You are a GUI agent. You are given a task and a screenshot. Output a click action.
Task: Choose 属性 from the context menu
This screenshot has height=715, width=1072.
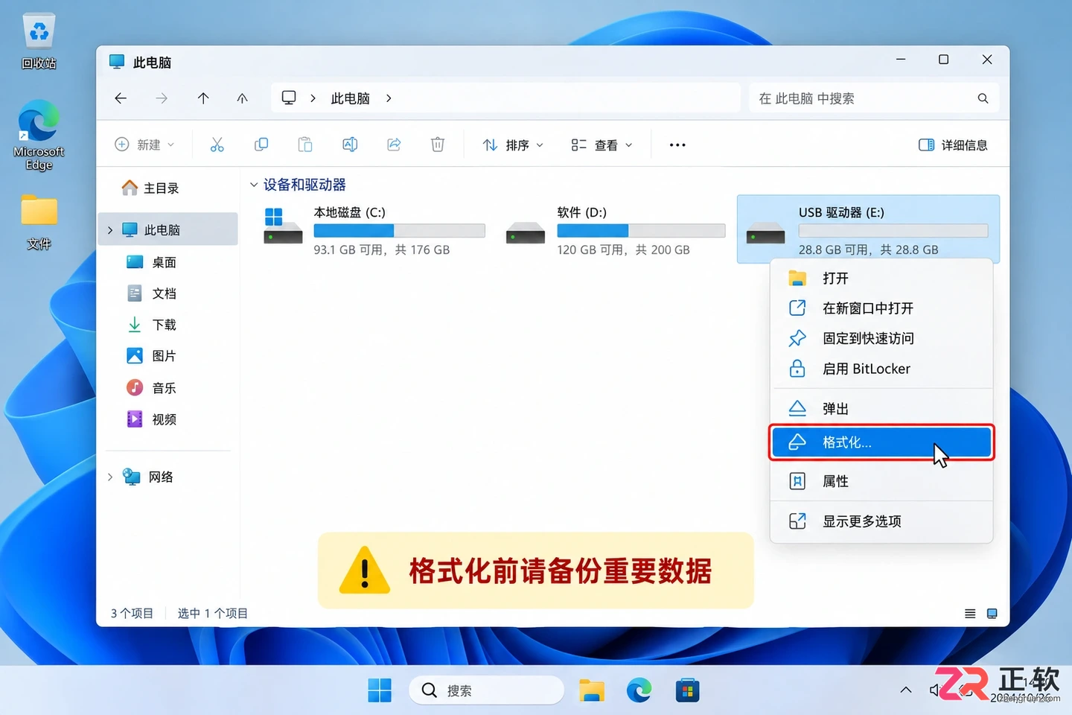[881, 481]
